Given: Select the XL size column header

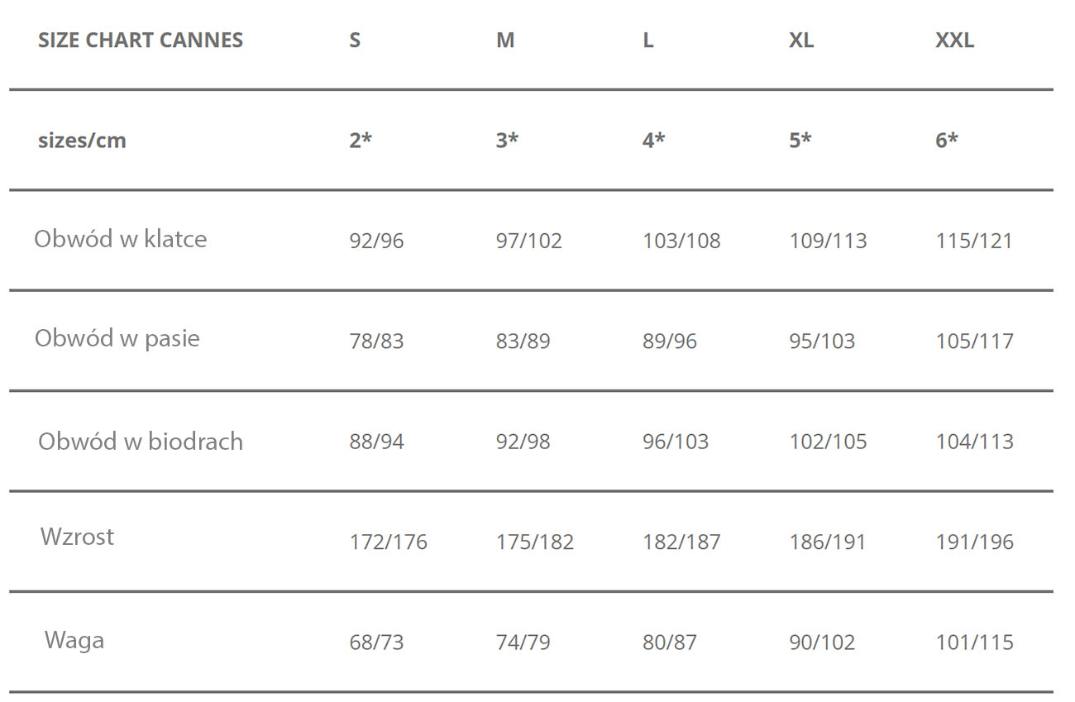Looking at the screenshot, I should [x=801, y=41].
